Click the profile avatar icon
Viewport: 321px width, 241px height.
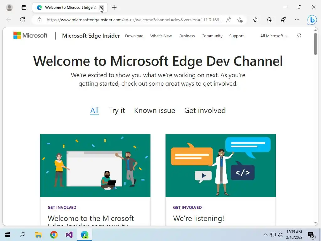tap(9, 8)
